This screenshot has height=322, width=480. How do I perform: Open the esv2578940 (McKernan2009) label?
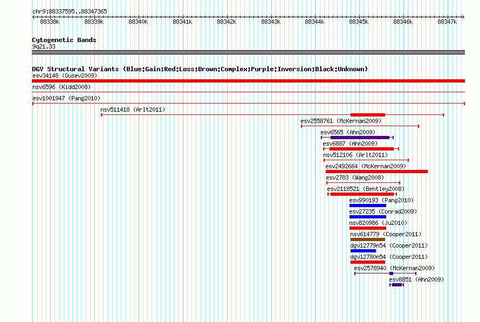point(394,268)
